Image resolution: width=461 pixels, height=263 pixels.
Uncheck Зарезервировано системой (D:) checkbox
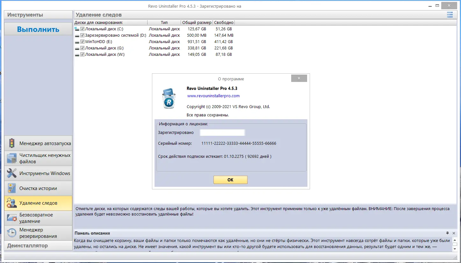pos(82,35)
